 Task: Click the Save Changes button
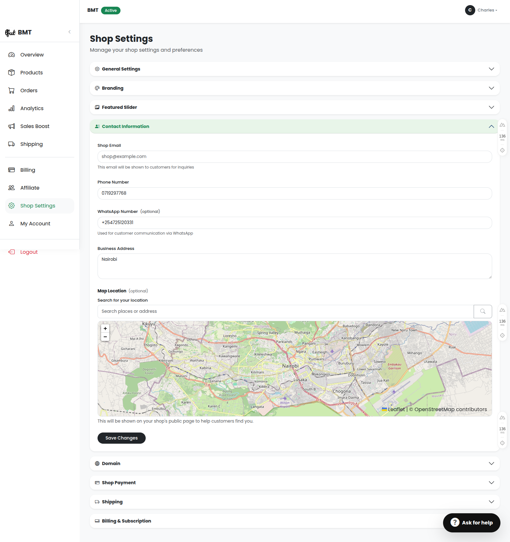(x=121, y=438)
